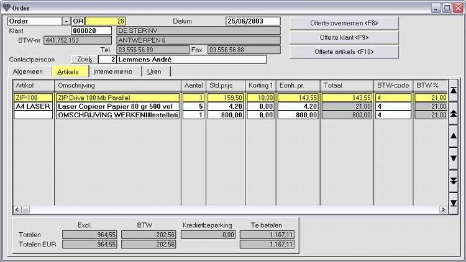Viewport: 466px width, 262px height.
Task: Click the BTW-nr field 441.752.153
Action: pyautogui.click(x=78, y=40)
